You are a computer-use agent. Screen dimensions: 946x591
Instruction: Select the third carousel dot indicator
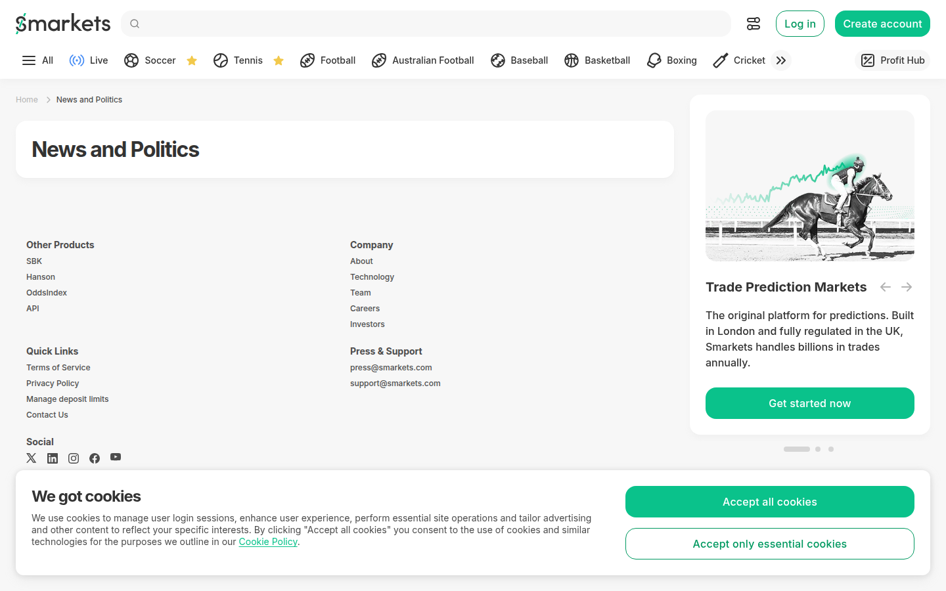[831, 449]
